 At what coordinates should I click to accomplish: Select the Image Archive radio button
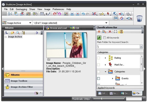(6, 37)
